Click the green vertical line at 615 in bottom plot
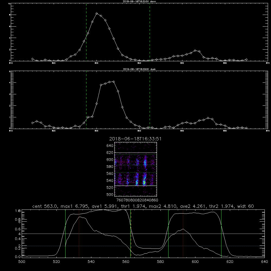Viewport: 271px width, 271px height. pos(221,234)
